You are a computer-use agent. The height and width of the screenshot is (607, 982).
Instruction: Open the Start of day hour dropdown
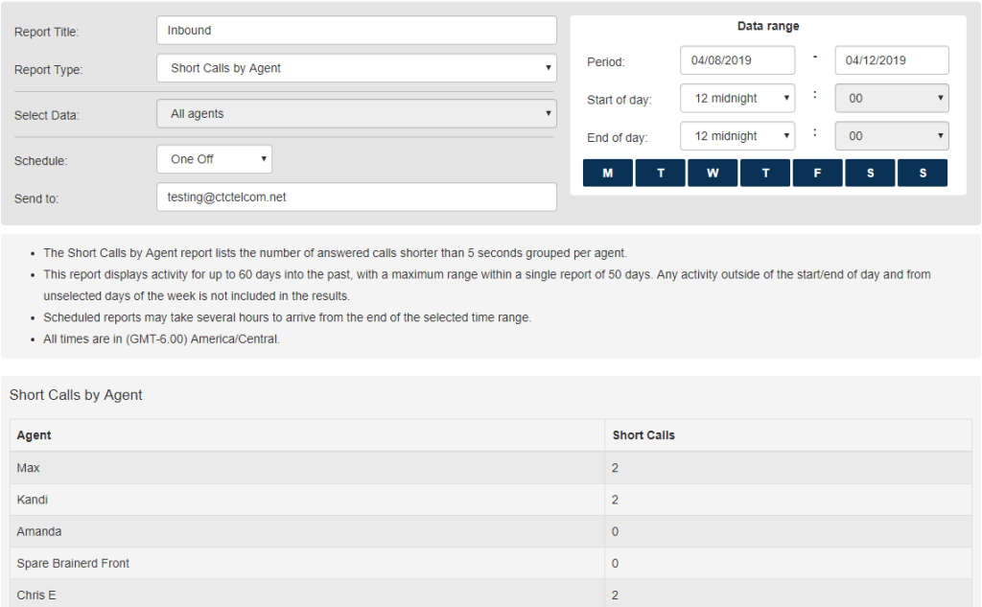pos(737,99)
